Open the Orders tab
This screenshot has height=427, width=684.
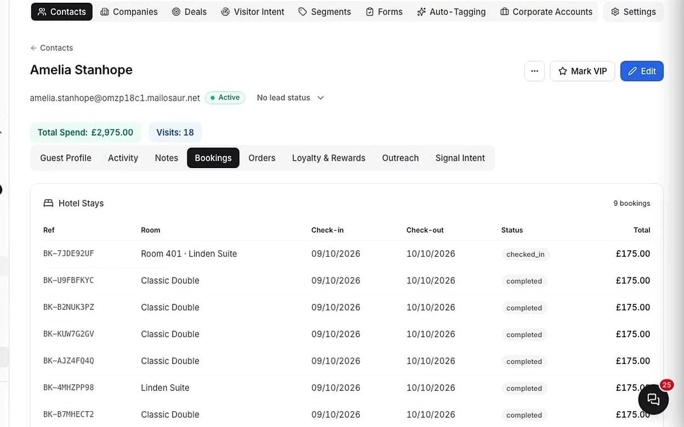point(262,158)
